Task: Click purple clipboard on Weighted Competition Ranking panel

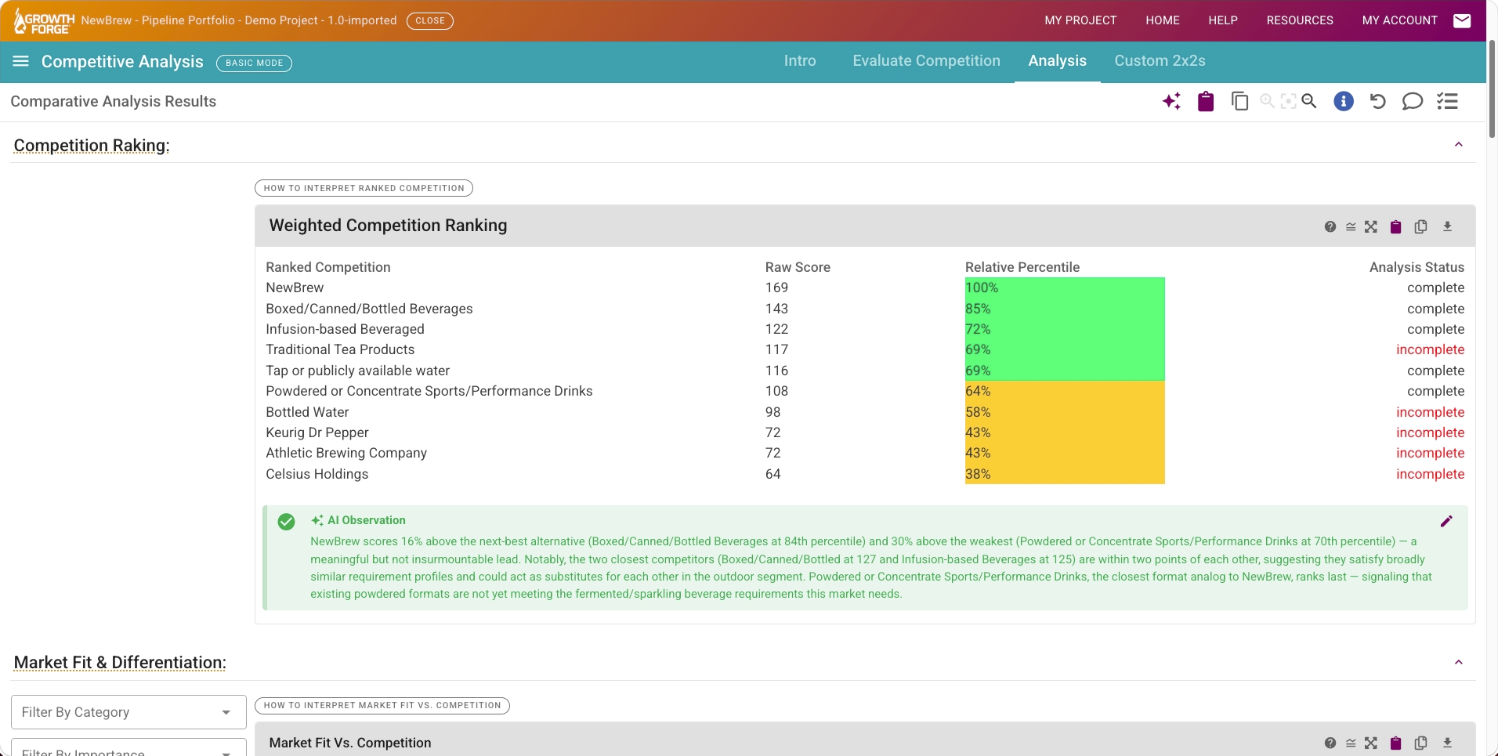Action: [x=1395, y=226]
